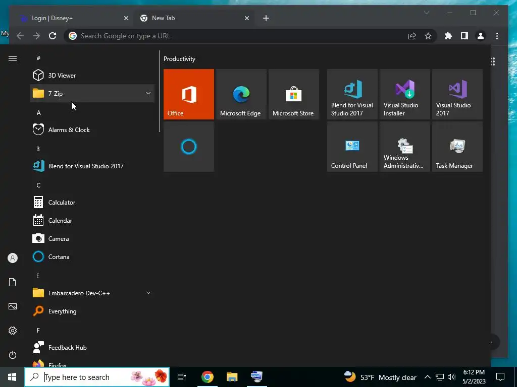Screen dimensions: 517x387
Task: Open the Chrome three-dot menu
Action: 497,36
